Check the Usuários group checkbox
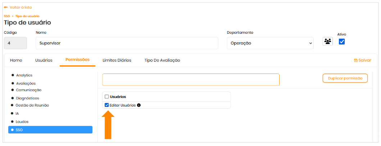 (x=106, y=97)
